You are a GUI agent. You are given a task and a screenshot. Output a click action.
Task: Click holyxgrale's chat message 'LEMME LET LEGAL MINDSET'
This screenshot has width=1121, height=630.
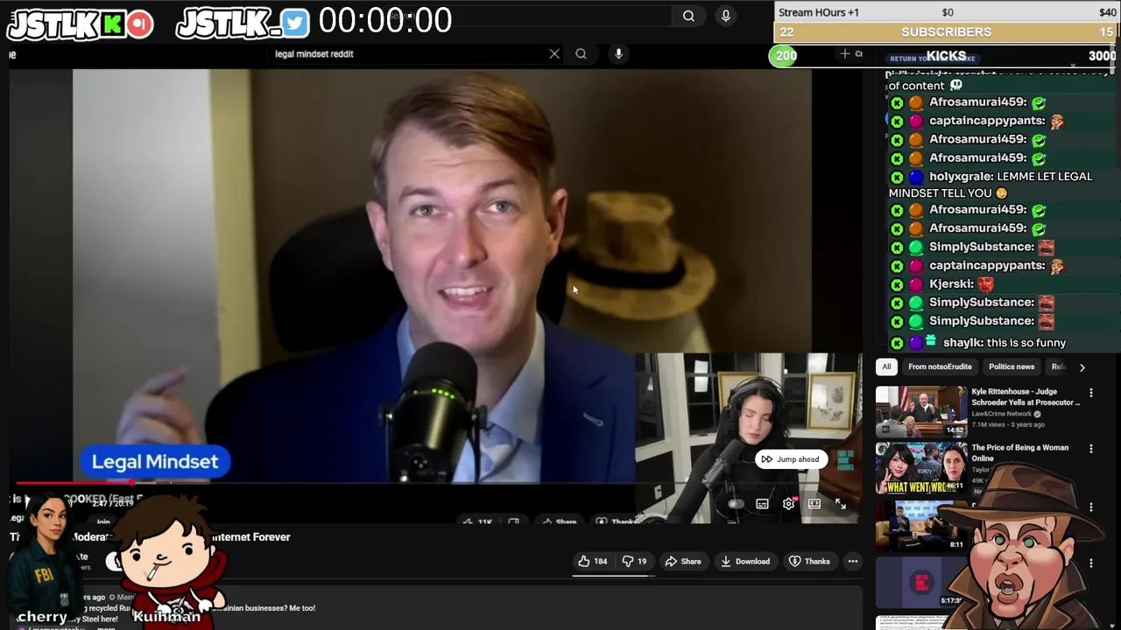click(991, 185)
